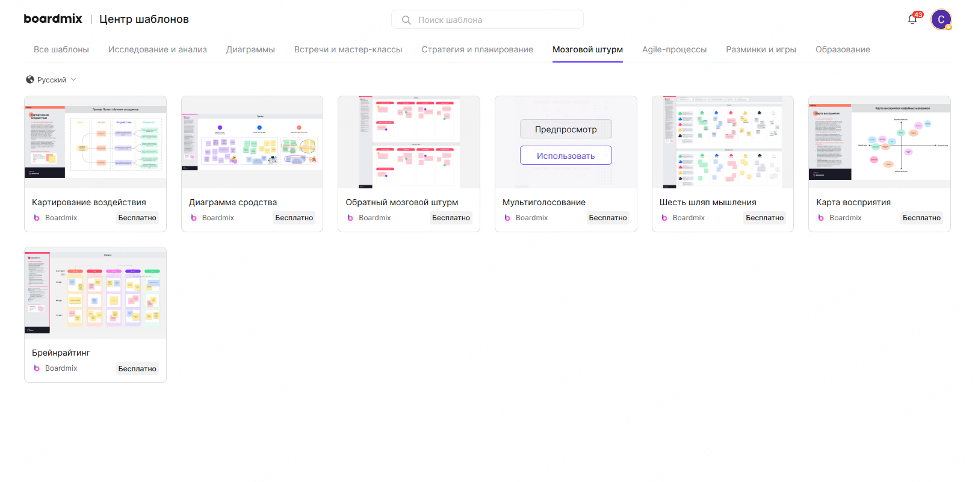Click Бесплатно badge on Обратный мозговой штурм
Screen dimensions: 975x482
click(451, 218)
